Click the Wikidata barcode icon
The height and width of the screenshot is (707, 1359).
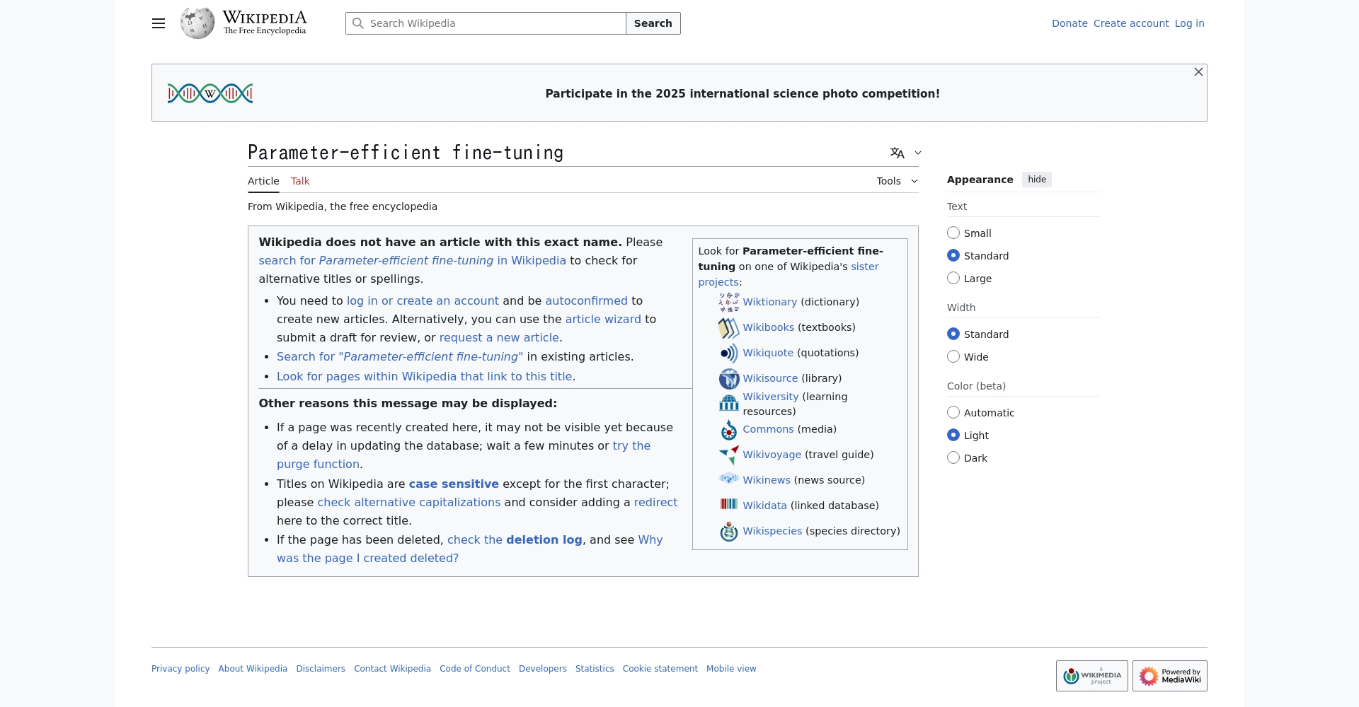pos(728,504)
